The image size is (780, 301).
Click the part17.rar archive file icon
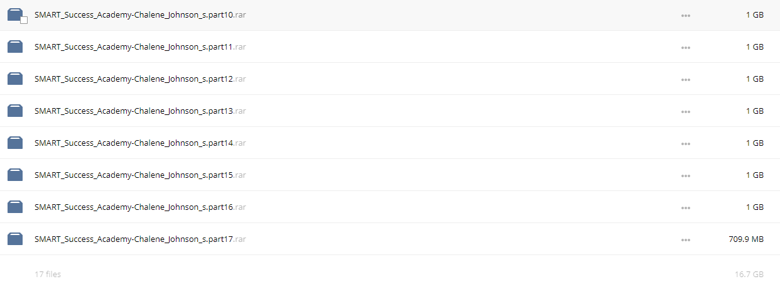(15, 239)
